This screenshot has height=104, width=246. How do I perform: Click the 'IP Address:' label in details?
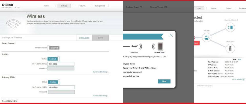click(x=212, y=65)
